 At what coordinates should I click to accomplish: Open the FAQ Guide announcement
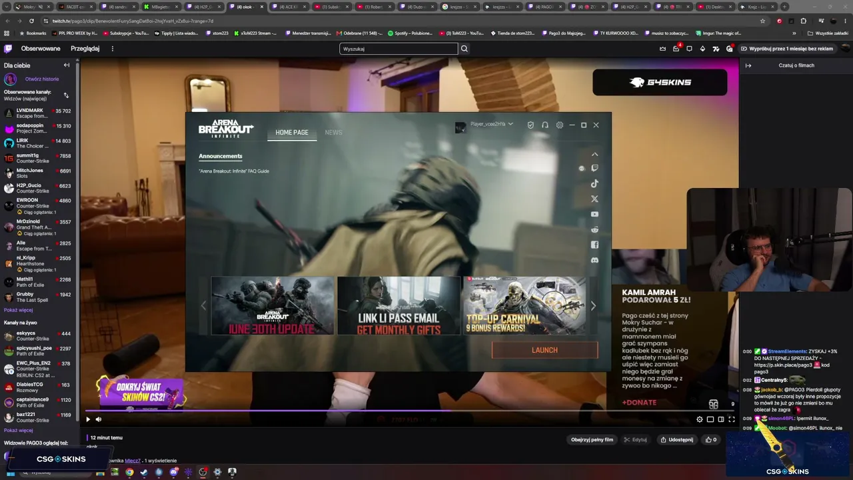(x=234, y=171)
